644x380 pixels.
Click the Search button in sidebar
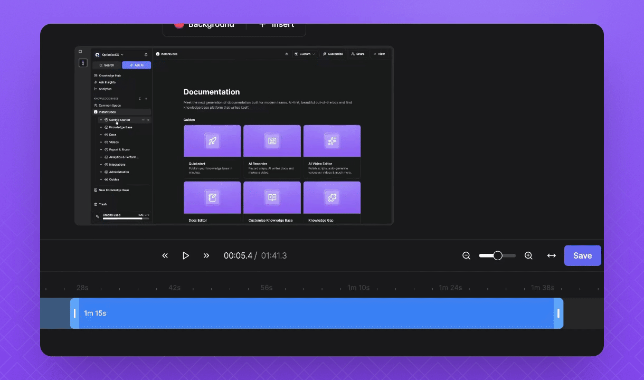pyautogui.click(x=107, y=65)
